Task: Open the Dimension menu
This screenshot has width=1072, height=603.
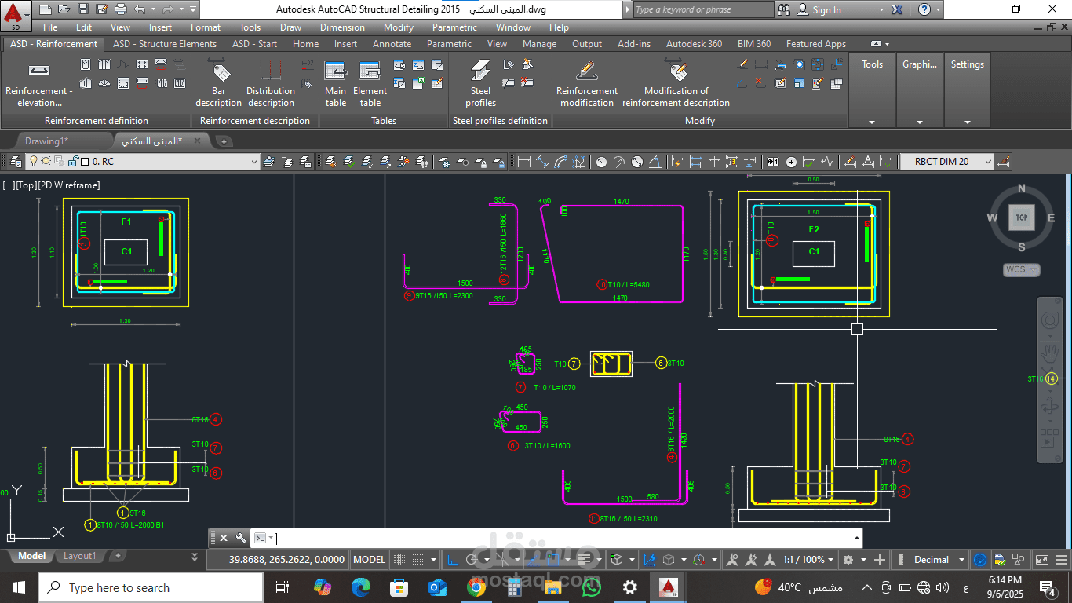Action: tap(342, 27)
